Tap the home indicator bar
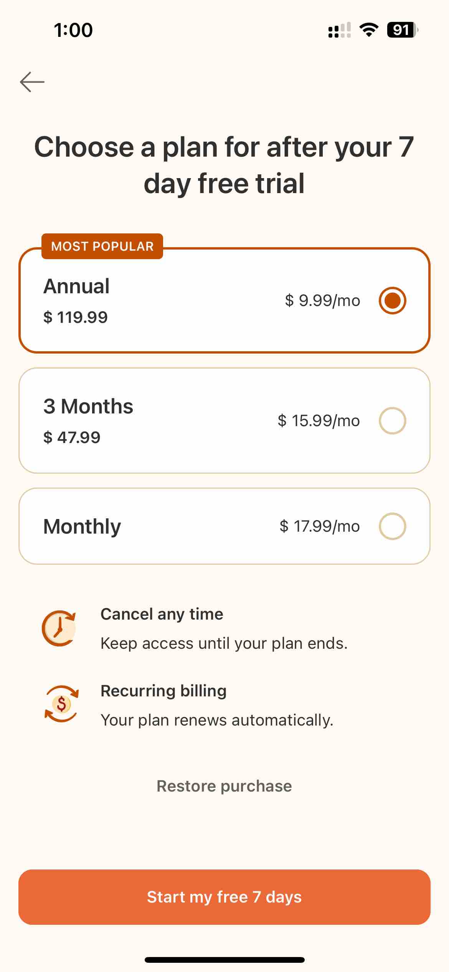Viewport: 449px width, 972px height. [225, 960]
